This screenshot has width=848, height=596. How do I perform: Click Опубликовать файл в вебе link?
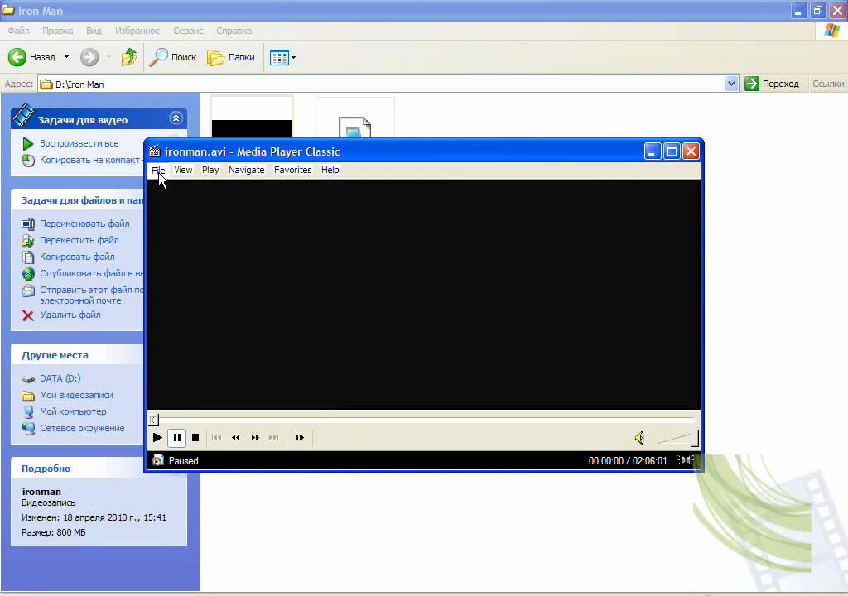point(91,273)
